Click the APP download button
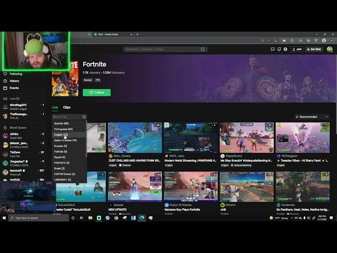 [x=297, y=49]
